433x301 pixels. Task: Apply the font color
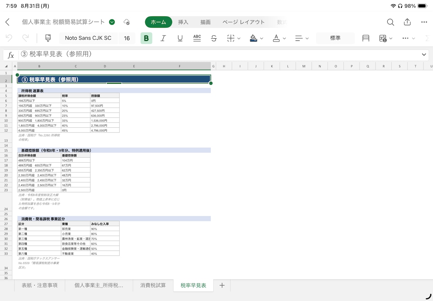click(x=276, y=38)
